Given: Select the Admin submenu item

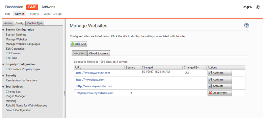Looking at the screenshot, I should click(19, 14).
